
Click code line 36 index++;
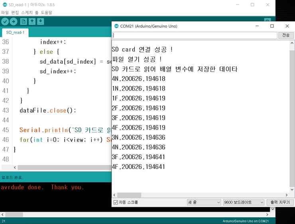coord(53,42)
